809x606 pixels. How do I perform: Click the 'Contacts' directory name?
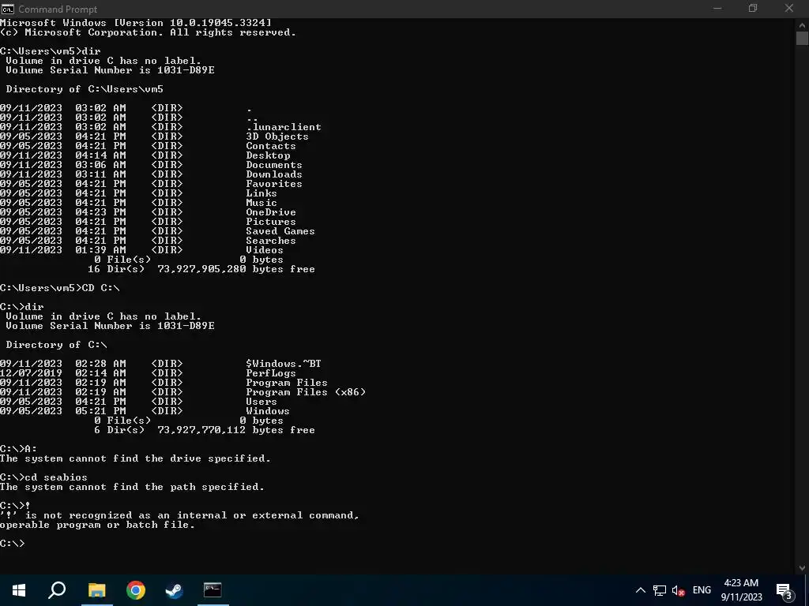[271, 146]
